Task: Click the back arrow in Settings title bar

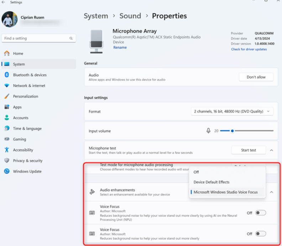Action: (4, 2)
